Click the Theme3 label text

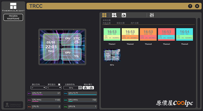tap(148, 44)
